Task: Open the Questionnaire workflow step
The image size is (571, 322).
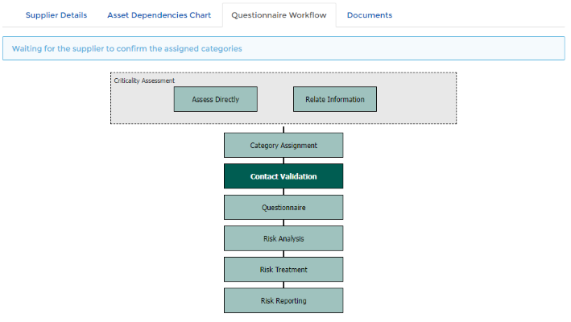Action: (x=283, y=208)
